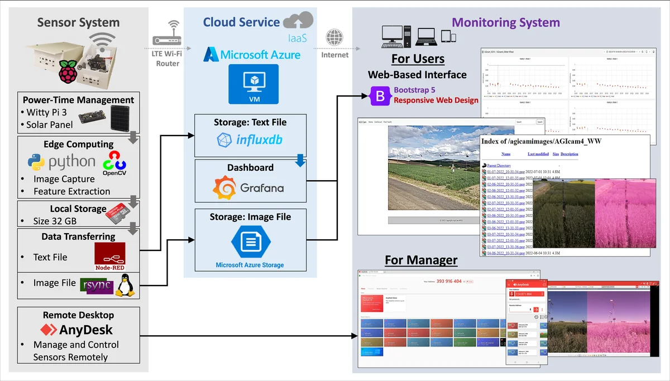Click the Grafana logo
Viewport: 670px width, 381px height.
pos(248,187)
